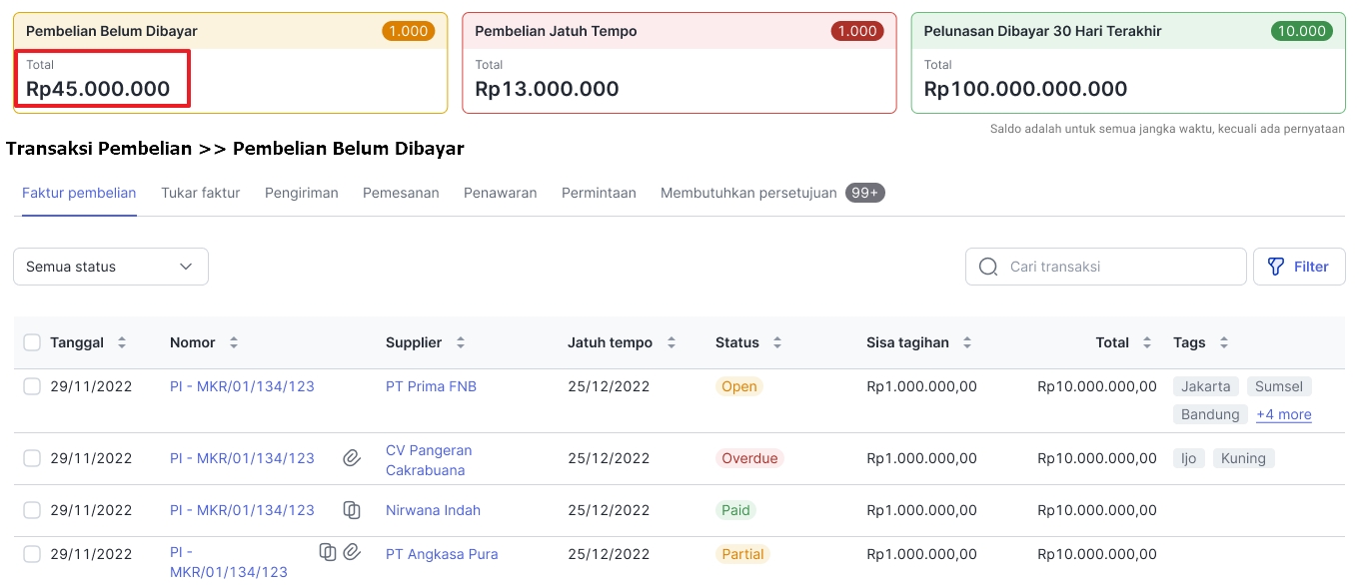Switch to the Tukar faktur tab

tap(200, 193)
